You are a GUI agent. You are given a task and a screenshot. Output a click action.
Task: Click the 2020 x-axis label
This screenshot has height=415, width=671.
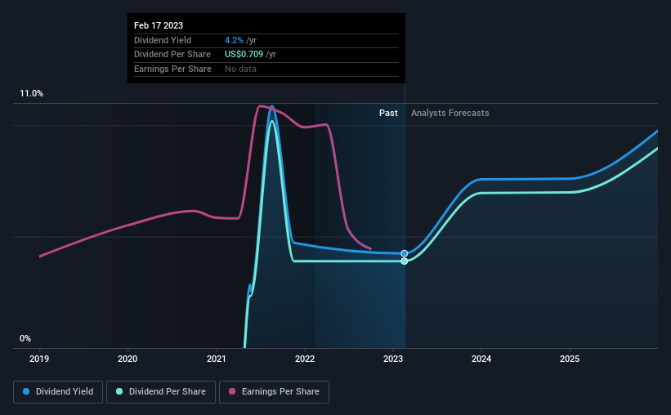pyautogui.click(x=127, y=359)
